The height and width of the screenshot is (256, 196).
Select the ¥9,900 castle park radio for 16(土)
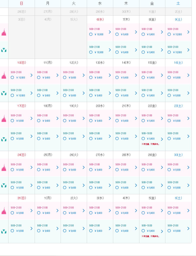tap(169, 77)
